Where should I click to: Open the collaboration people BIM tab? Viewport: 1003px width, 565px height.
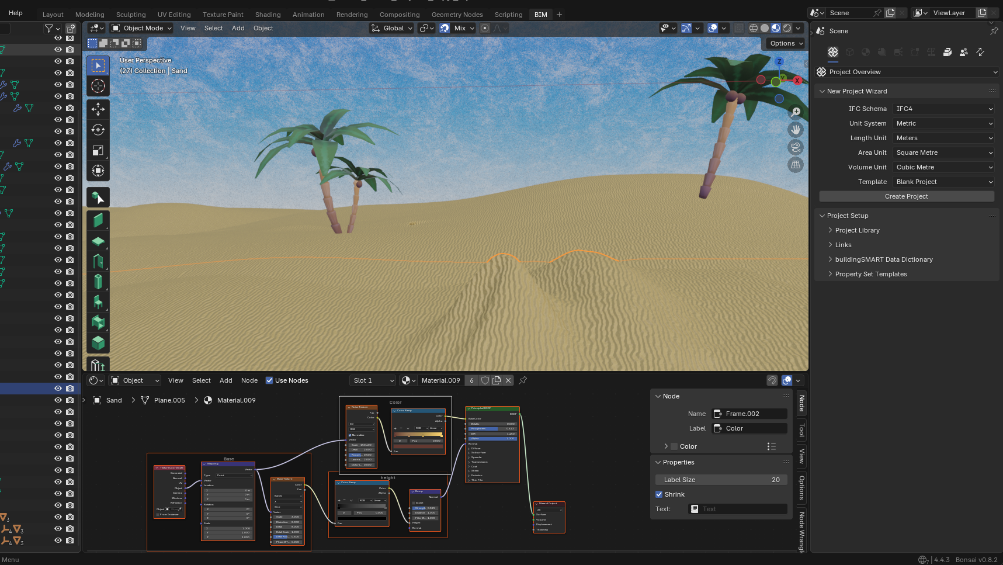tap(964, 52)
